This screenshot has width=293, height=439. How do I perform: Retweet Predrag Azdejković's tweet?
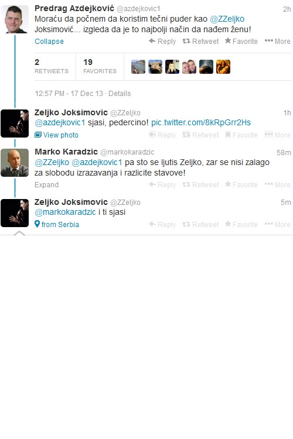click(200, 42)
